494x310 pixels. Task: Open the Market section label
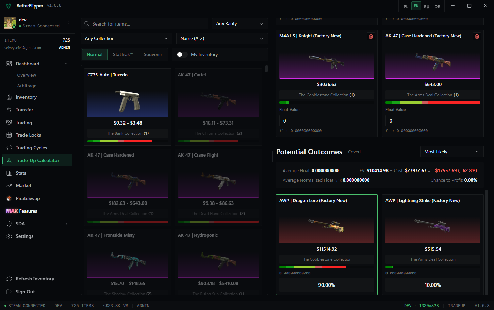point(23,185)
